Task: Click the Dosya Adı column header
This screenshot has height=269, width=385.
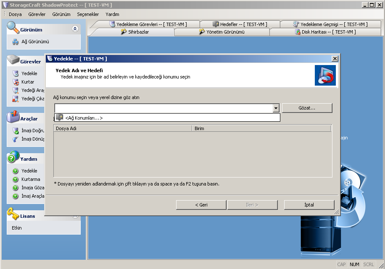Action: pos(123,128)
